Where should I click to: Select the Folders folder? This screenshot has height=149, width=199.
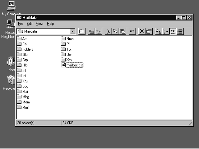coord(27,49)
